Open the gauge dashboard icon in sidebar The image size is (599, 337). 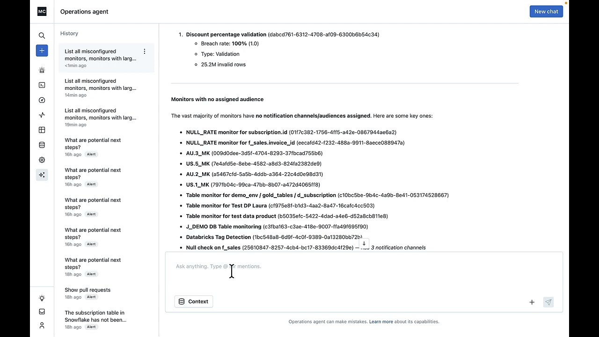pyautogui.click(x=42, y=100)
